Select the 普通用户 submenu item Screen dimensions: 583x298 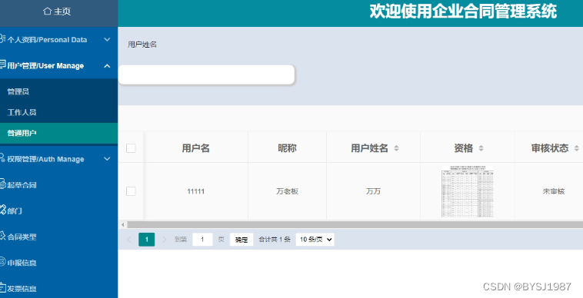coord(58,133)
